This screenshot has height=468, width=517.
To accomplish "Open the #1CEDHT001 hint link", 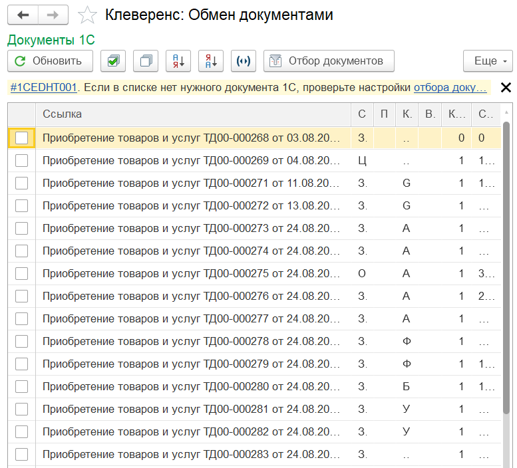I will coord(43,88).
